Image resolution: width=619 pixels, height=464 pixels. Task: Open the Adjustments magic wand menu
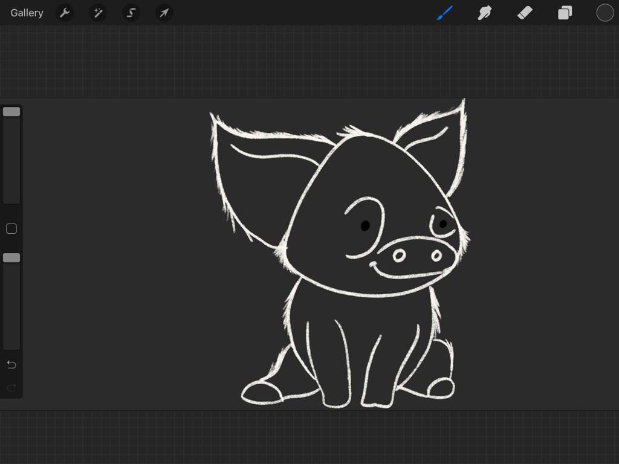click(x=98, y=13)
